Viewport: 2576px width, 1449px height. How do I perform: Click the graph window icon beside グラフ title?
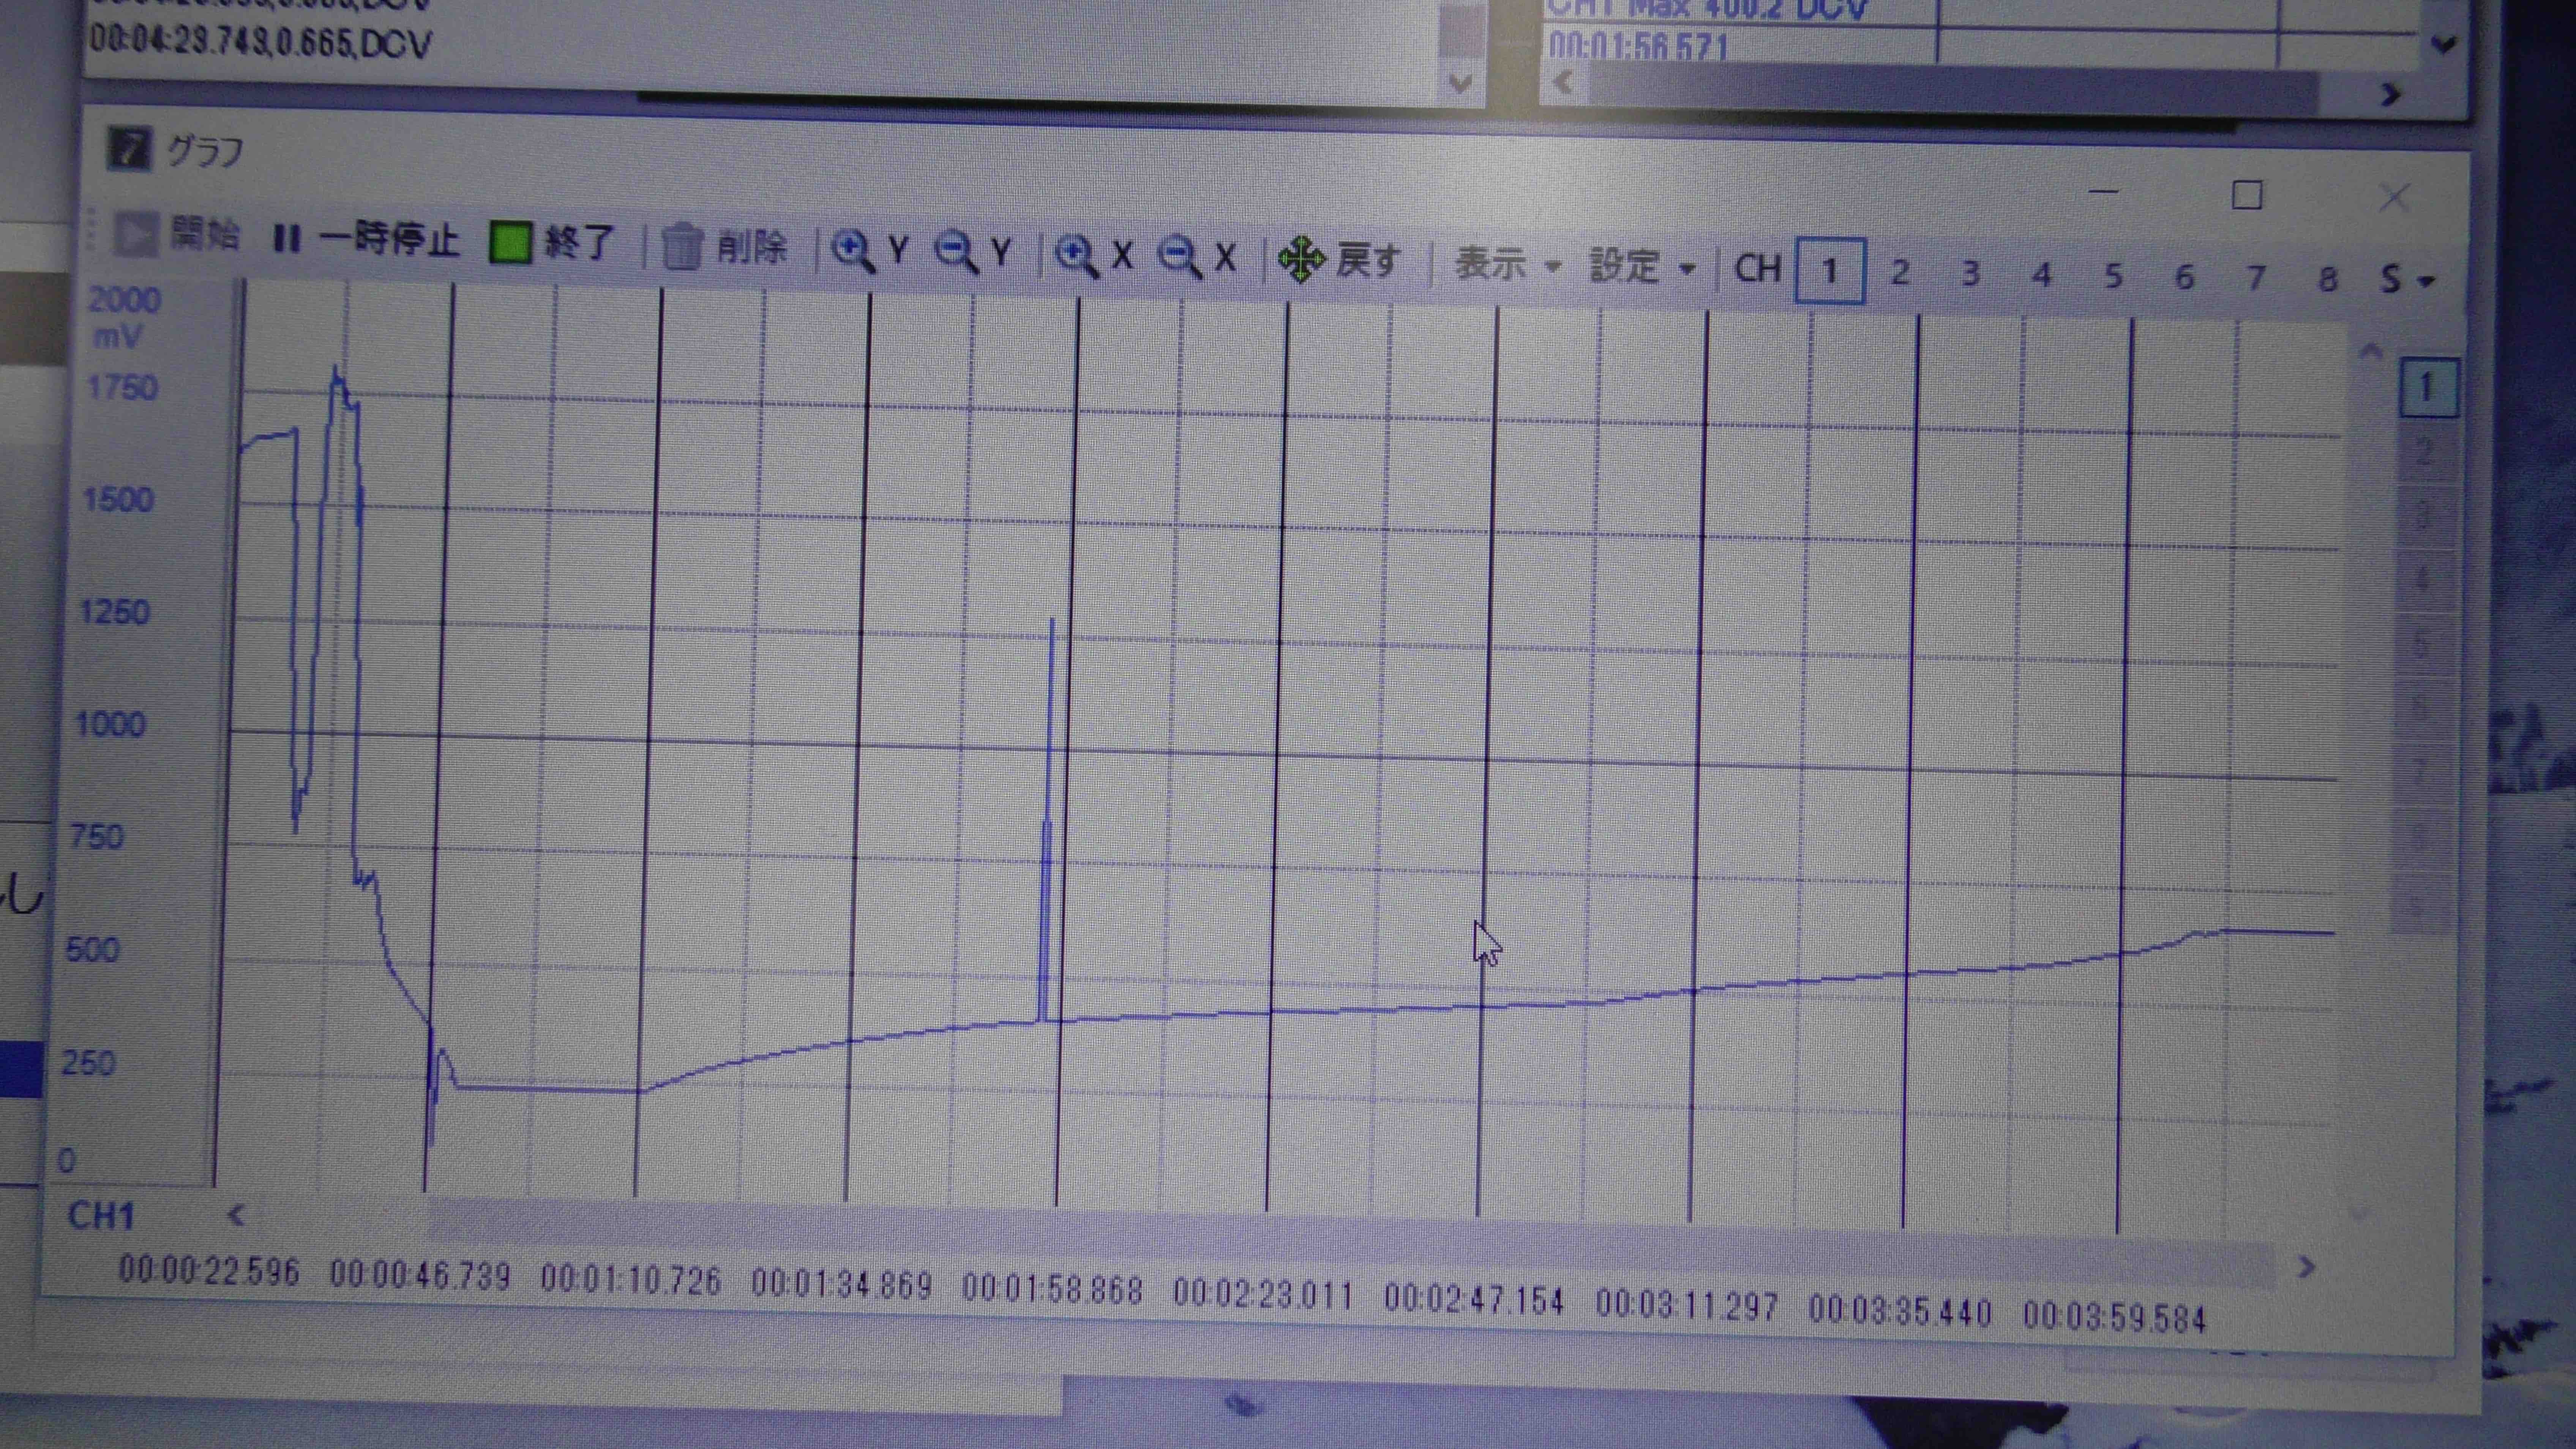[x=129, y=149]
